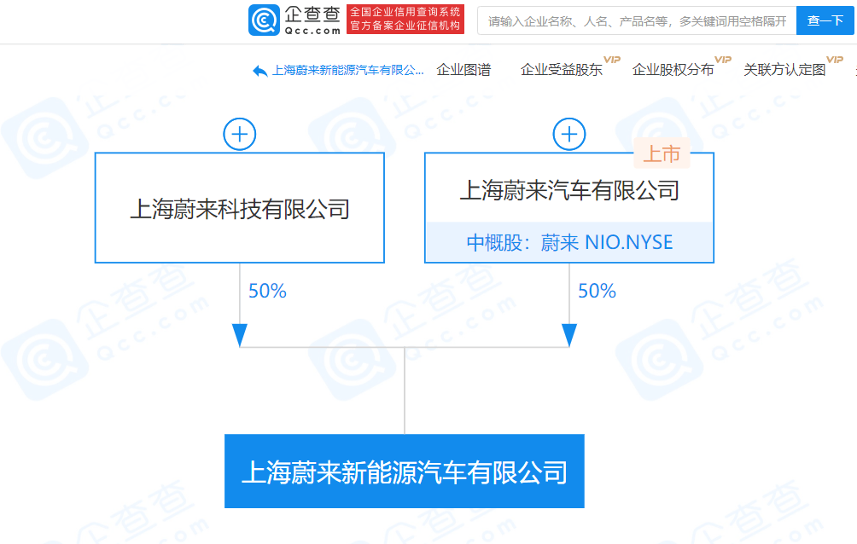Switch to 企业股权分布 tab
The width and height of the screenshot is (857, 544).
(673, 70)
